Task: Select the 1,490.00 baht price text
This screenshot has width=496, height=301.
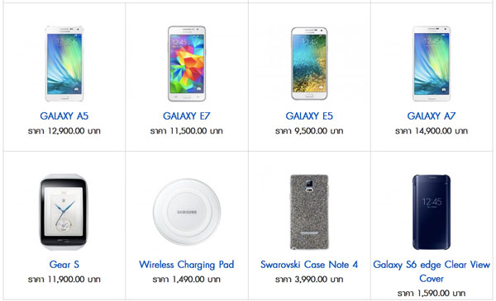Action: pos(187,280)
